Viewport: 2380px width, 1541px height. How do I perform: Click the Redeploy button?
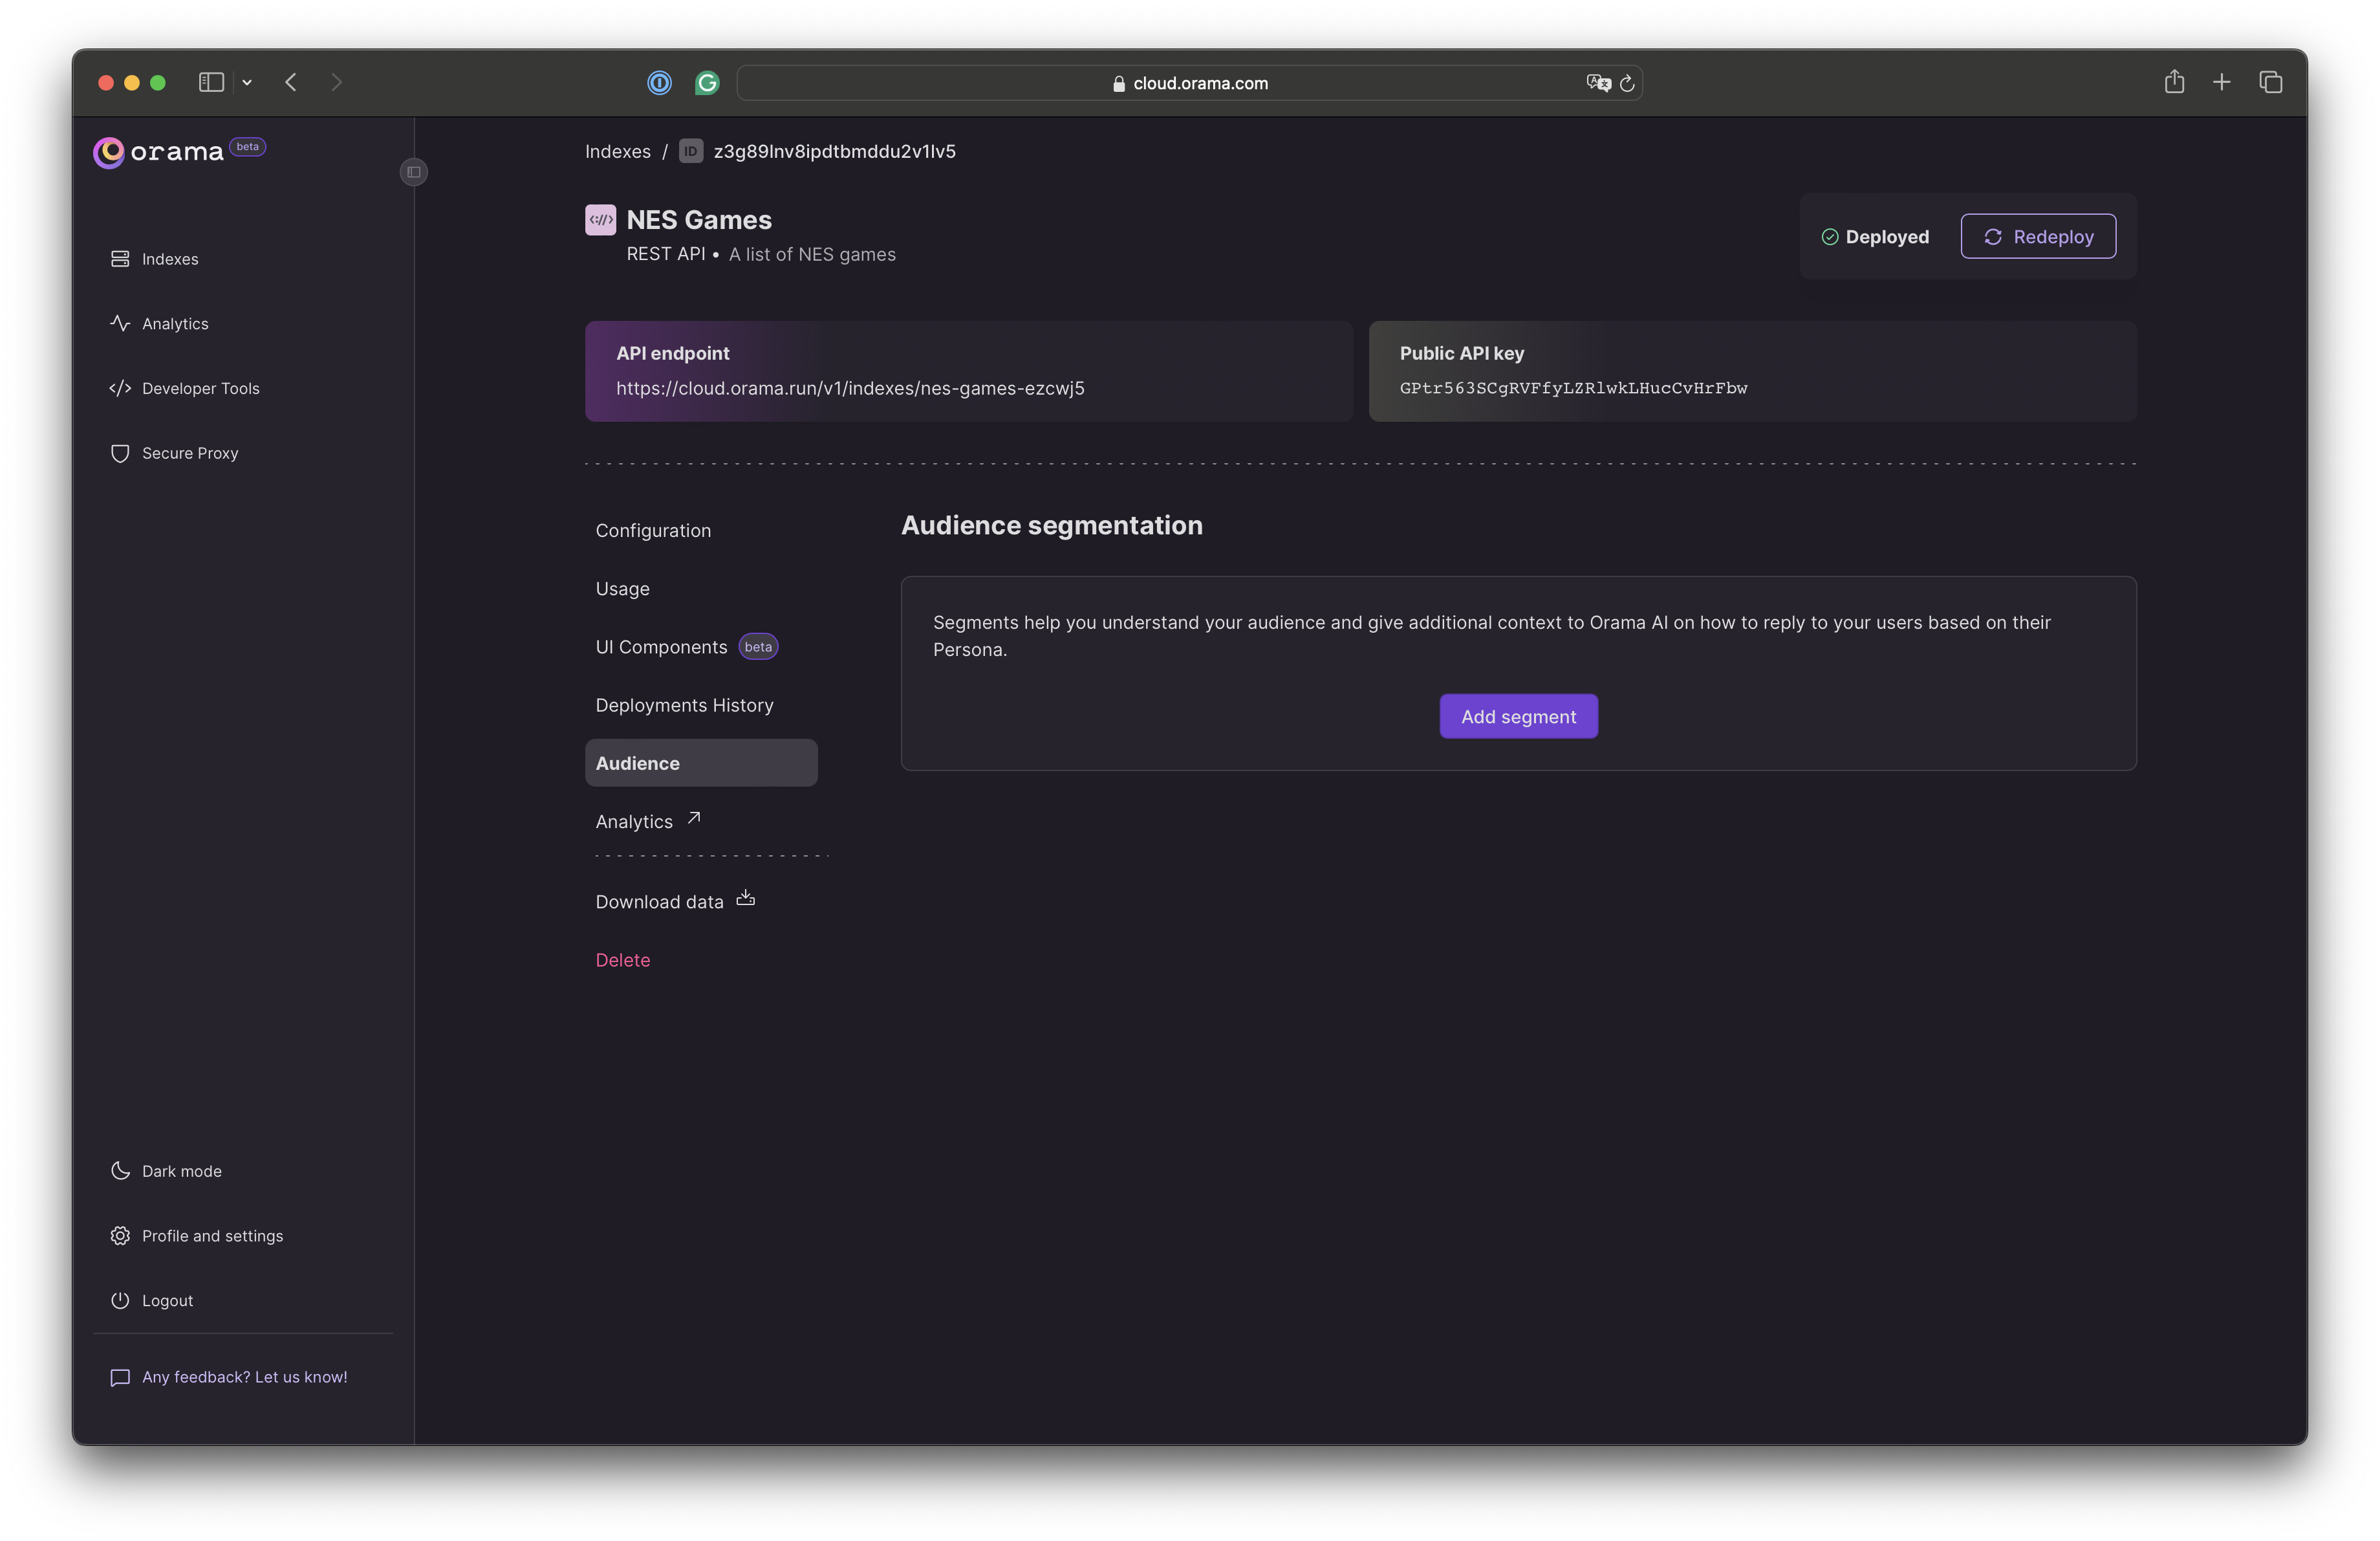[x=2039, y=234]
